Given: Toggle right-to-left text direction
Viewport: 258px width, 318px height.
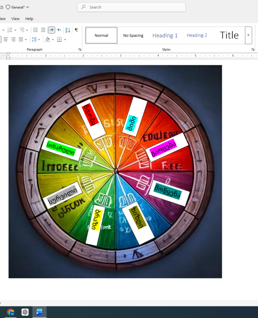Looking at the screenshot, I should 59,30.
